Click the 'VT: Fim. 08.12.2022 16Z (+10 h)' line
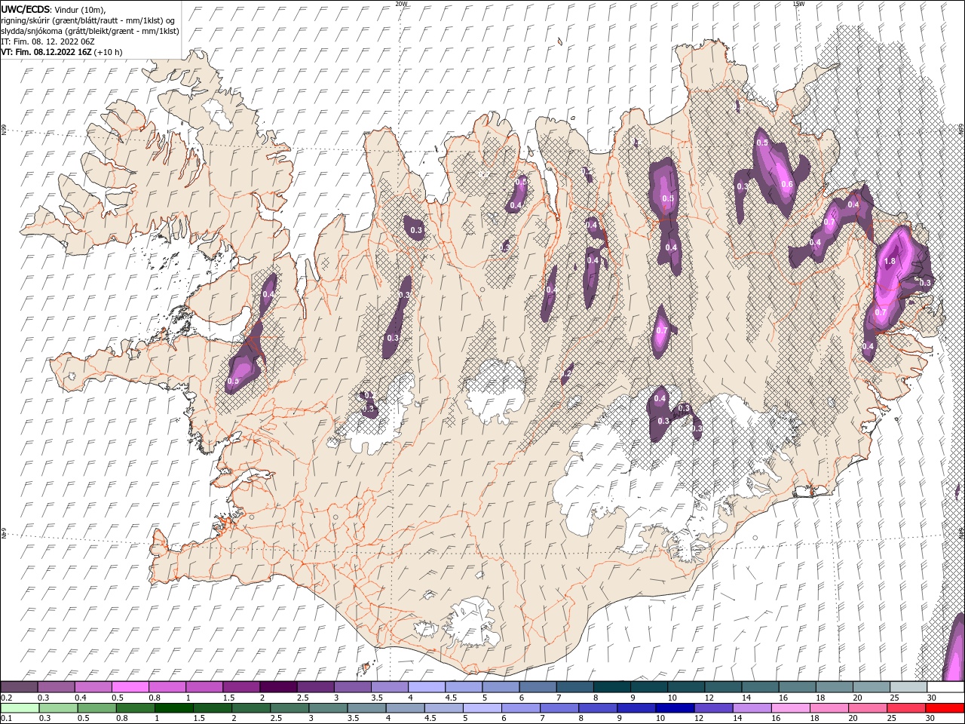Image resolution: width=965 pixels, height=724 pixels. (x=62, y=52)
